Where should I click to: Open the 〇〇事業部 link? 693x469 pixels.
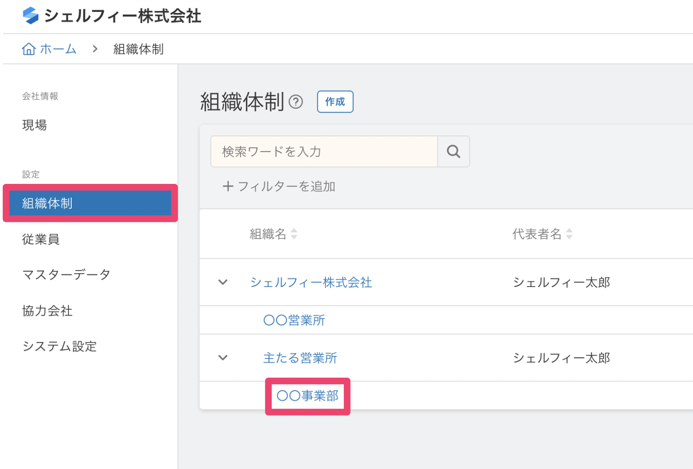pyautogui.click(x=308, y=396)
